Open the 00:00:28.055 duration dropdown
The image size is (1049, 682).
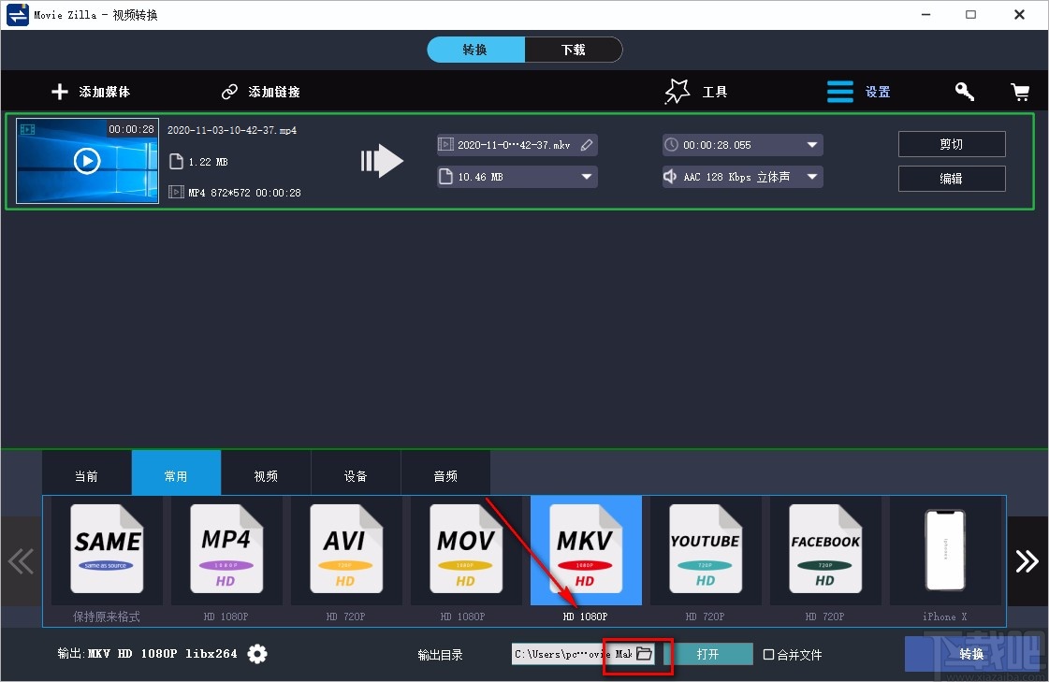click(812, 144)
